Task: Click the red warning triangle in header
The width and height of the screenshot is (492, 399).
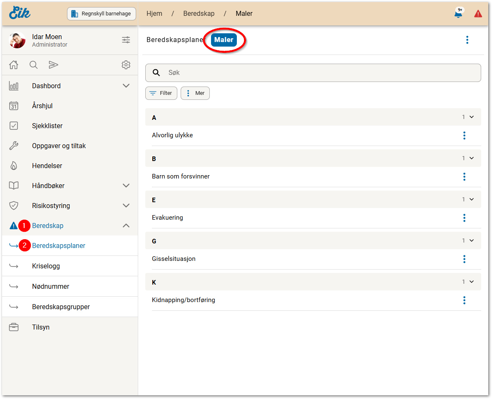Action: (478, 14)
